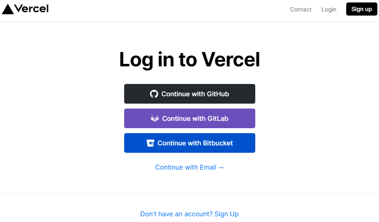The image size is (379, 222).
Task: Click the arrow after Continue with Email
Action: pos(221,168)
